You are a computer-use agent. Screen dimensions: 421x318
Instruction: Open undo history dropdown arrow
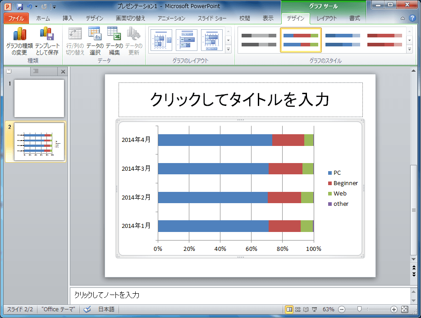click(36, 6)
